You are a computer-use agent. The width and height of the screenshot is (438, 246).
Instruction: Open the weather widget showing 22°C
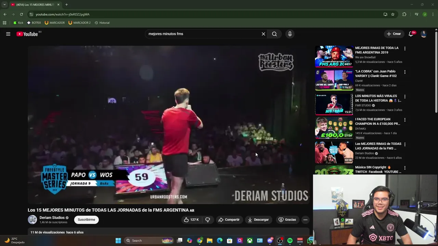point(14,241)
